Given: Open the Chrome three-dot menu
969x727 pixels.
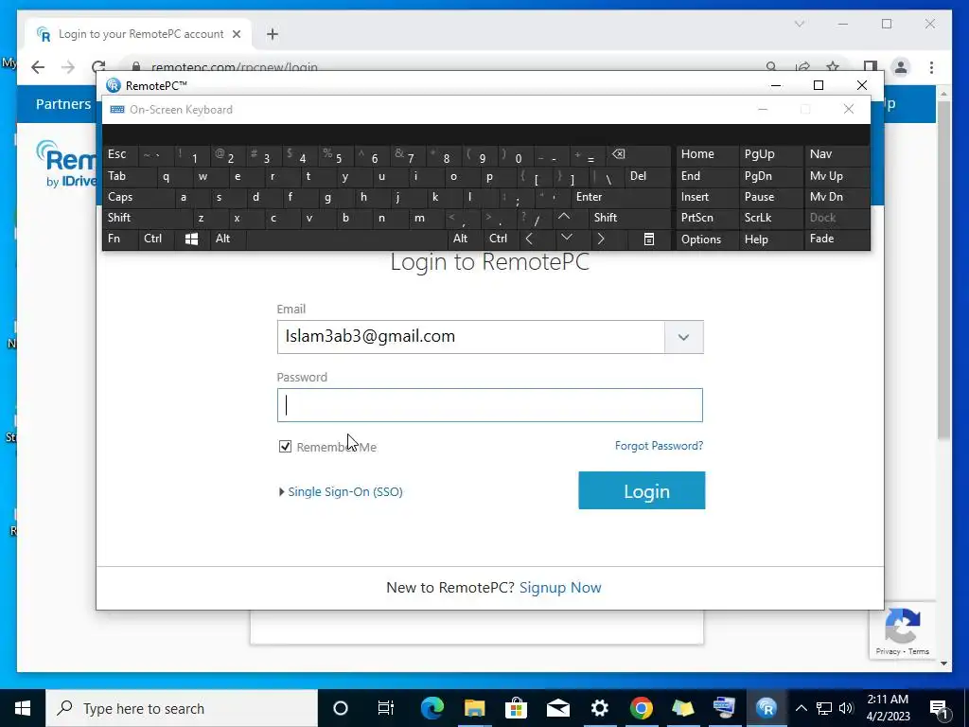Looking at the screenshot, I should pos(931,67).
